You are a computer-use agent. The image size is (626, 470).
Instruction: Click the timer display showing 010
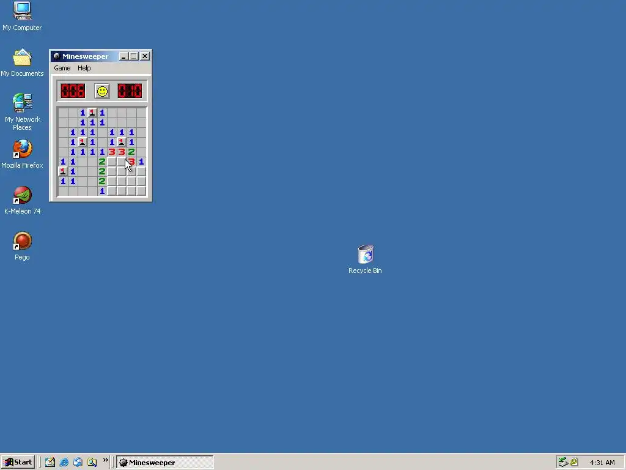point(130,91)
